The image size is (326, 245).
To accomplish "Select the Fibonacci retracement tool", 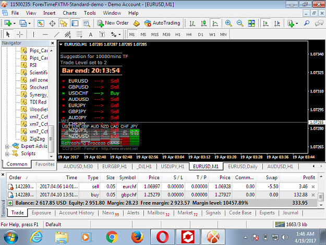I will pyautogui.click(x=79, y=34).
